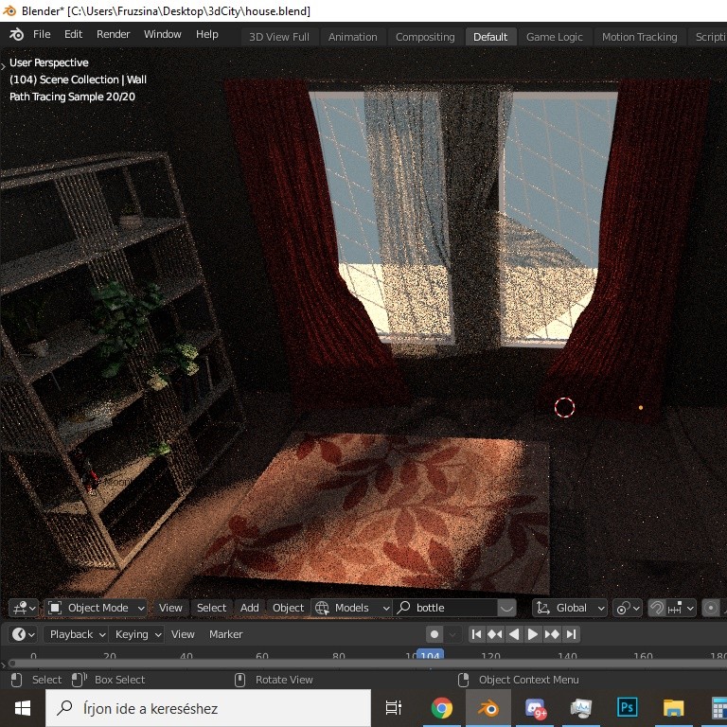Screen dimensions: 727x727
Task: Click the Blender logo menu icon
Action: 16,35
